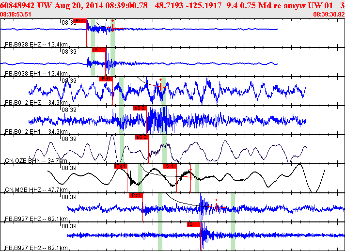This screenshot has width=345, height=251.
Task: Select the 'PB B927 EH2 -- 62.1km' channel label
Action: pos(36,248)
